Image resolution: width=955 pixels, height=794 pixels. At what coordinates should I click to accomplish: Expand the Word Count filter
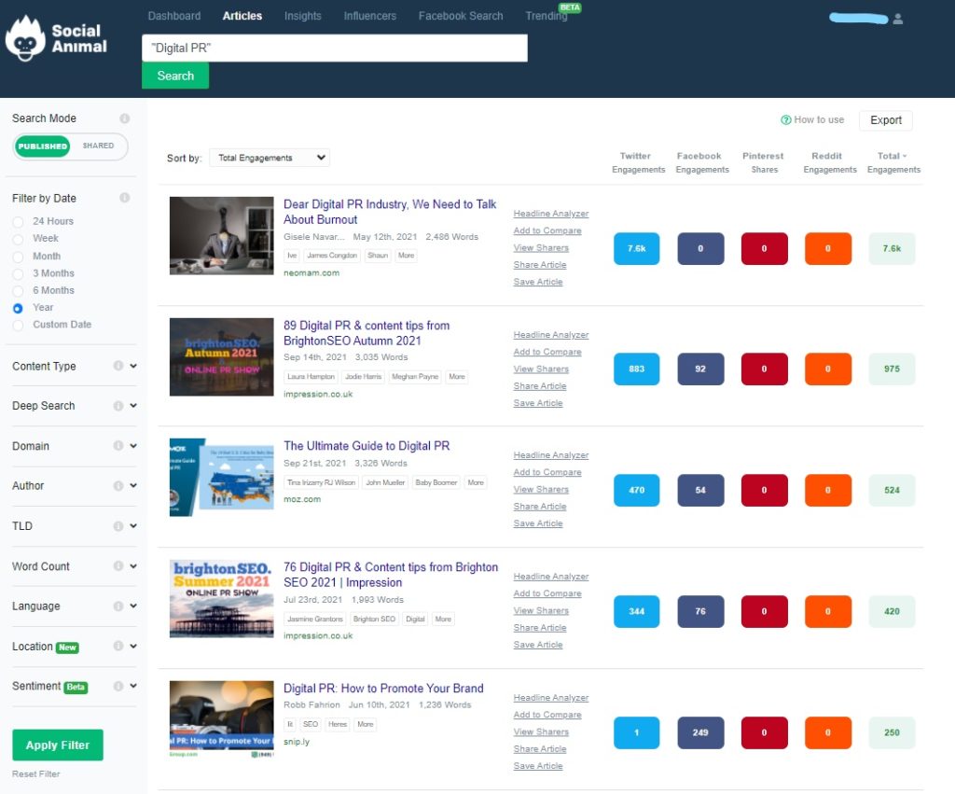[133, 565]
